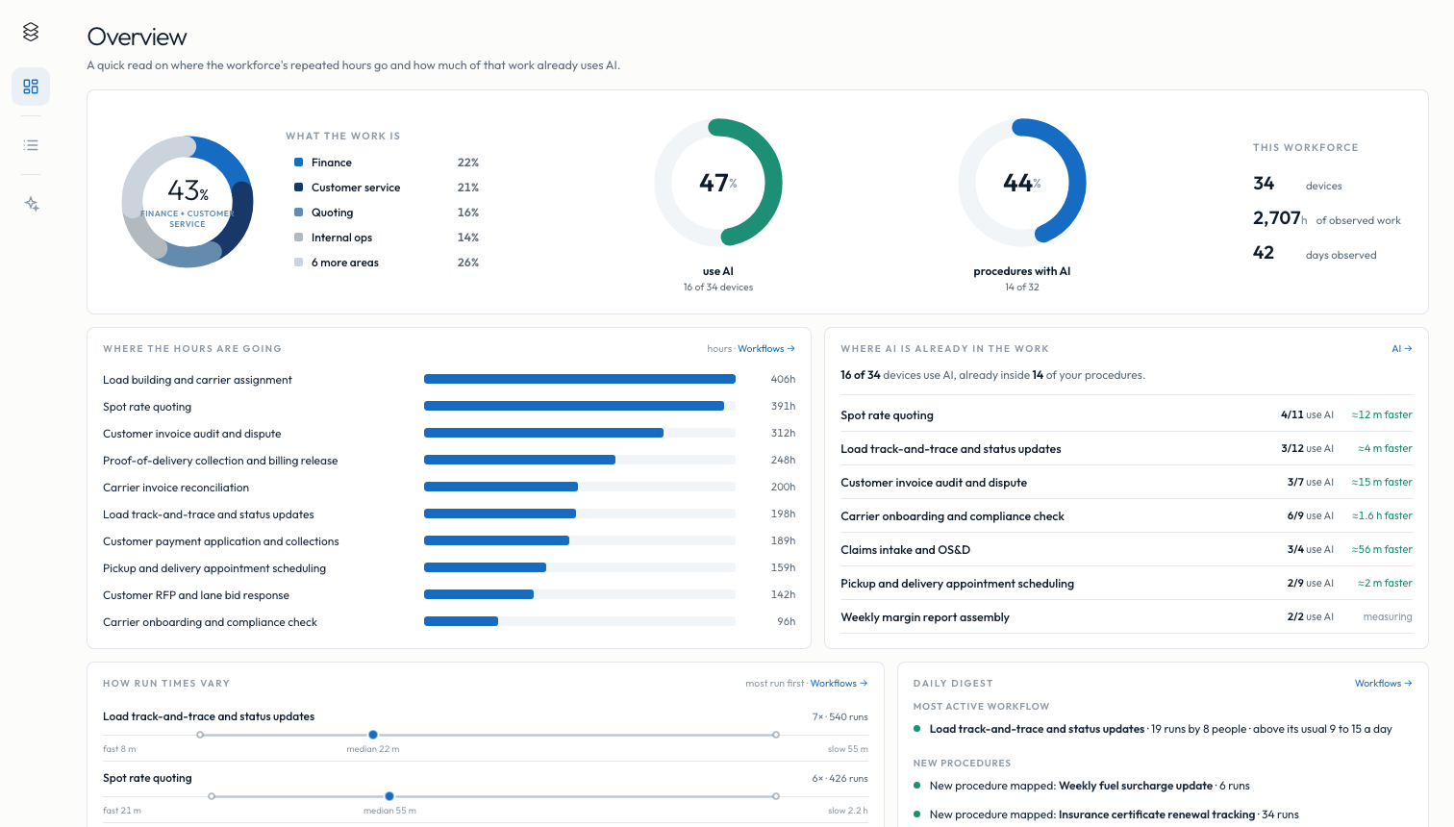Select Pickup and delivery appointment scheduling hours row

449,568
